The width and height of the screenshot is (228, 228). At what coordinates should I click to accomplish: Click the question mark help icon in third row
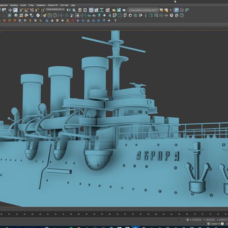115,20
